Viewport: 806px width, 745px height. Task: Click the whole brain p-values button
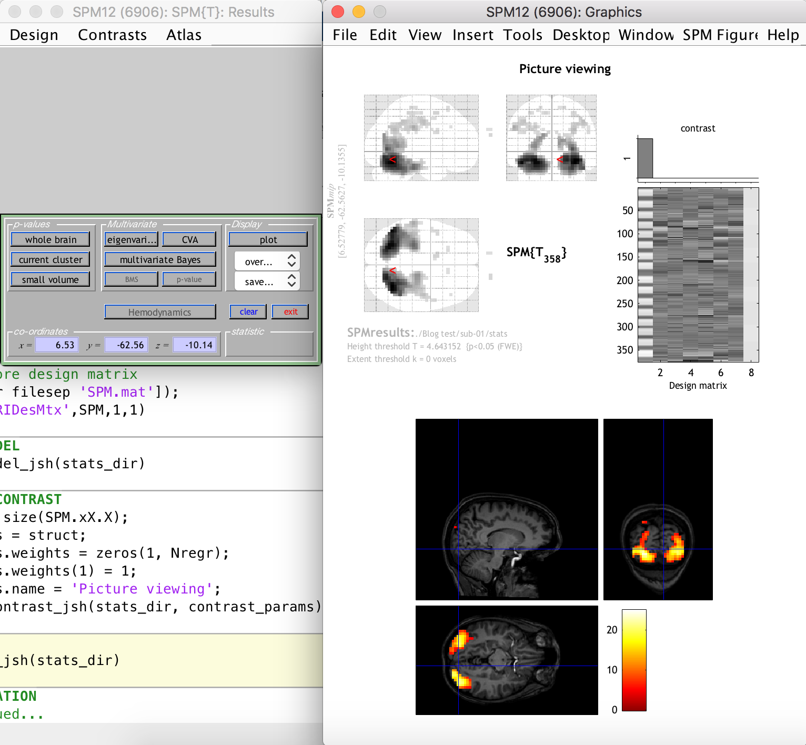pyautogui.click(x=51, y=239)
